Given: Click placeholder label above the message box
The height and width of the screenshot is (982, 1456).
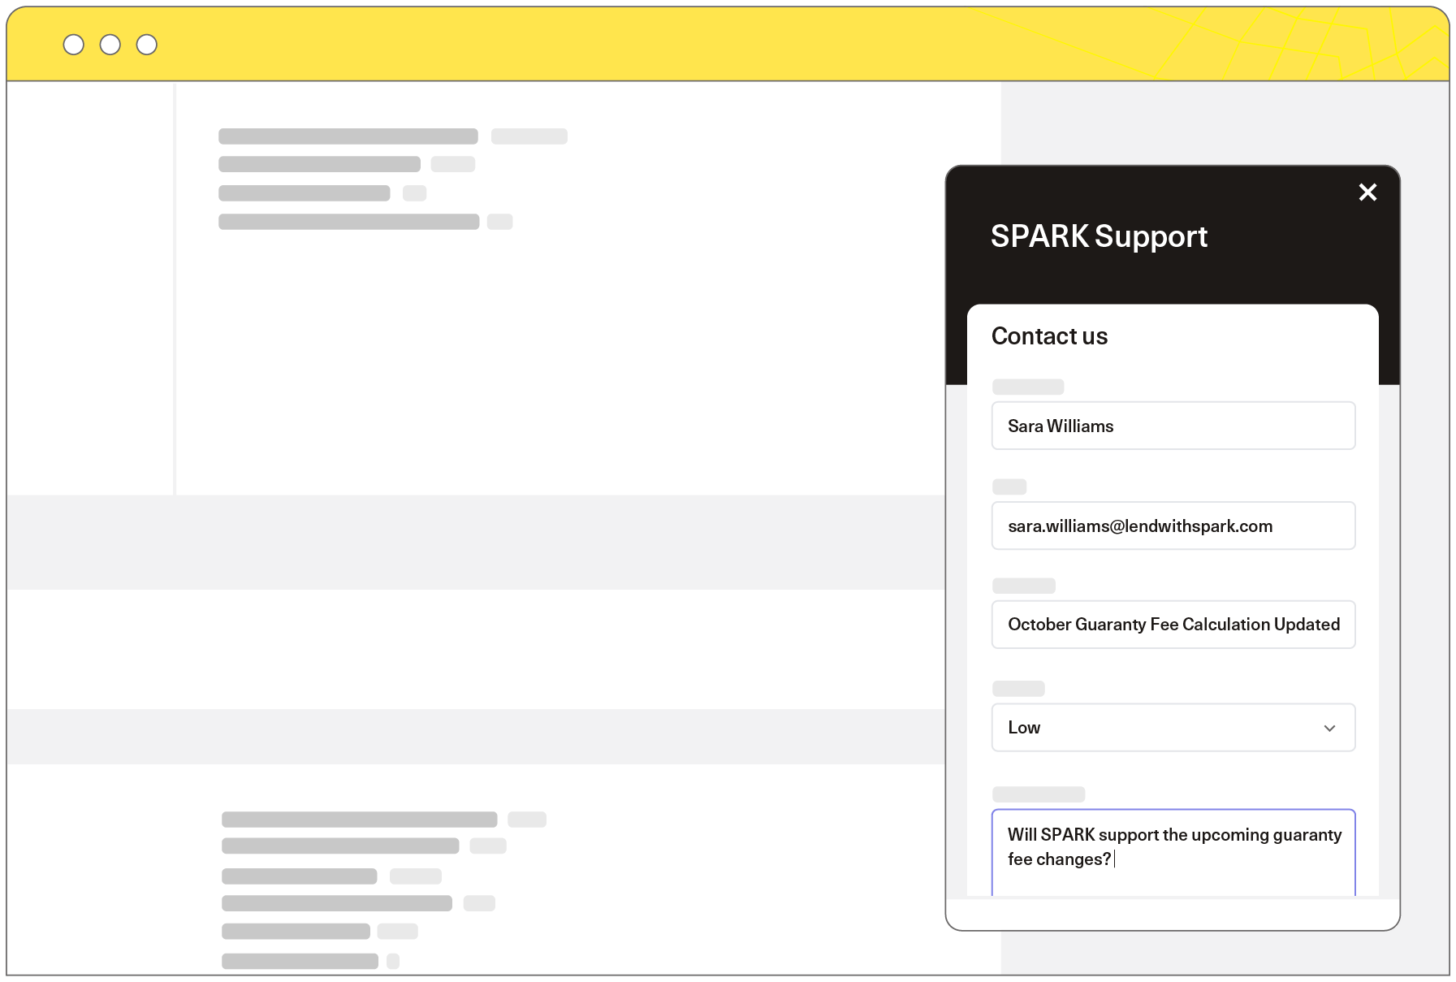Looking at the screenshot, I should (1038, 794).
